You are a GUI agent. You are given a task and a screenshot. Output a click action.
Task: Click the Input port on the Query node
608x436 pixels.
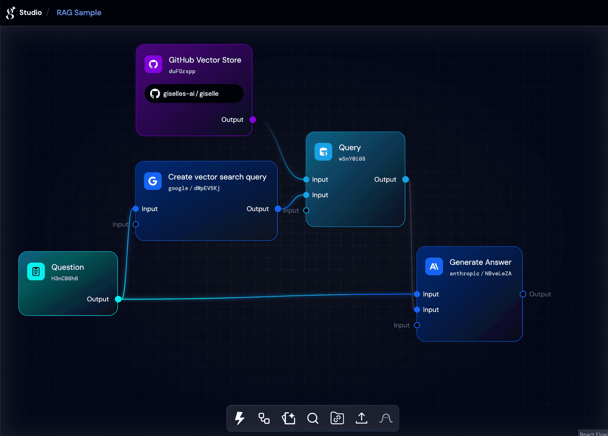(x=306, y=179)
